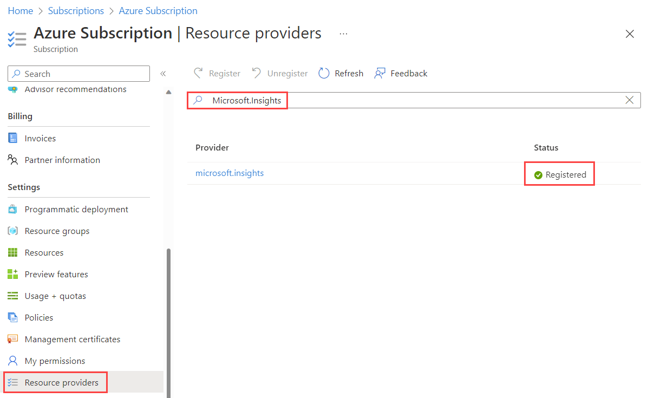
Task: Clear the provider filter with X icon
Action: (x=630, y=100)
